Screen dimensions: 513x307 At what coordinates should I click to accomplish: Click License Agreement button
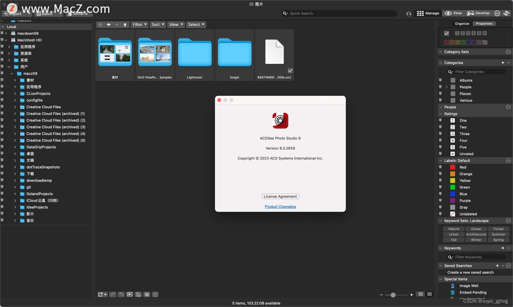[x=280, y=196]
